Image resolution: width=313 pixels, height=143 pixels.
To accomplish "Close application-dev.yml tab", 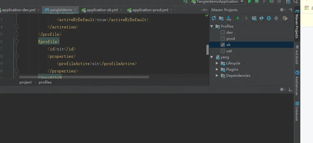I will [x=38, y=10].
